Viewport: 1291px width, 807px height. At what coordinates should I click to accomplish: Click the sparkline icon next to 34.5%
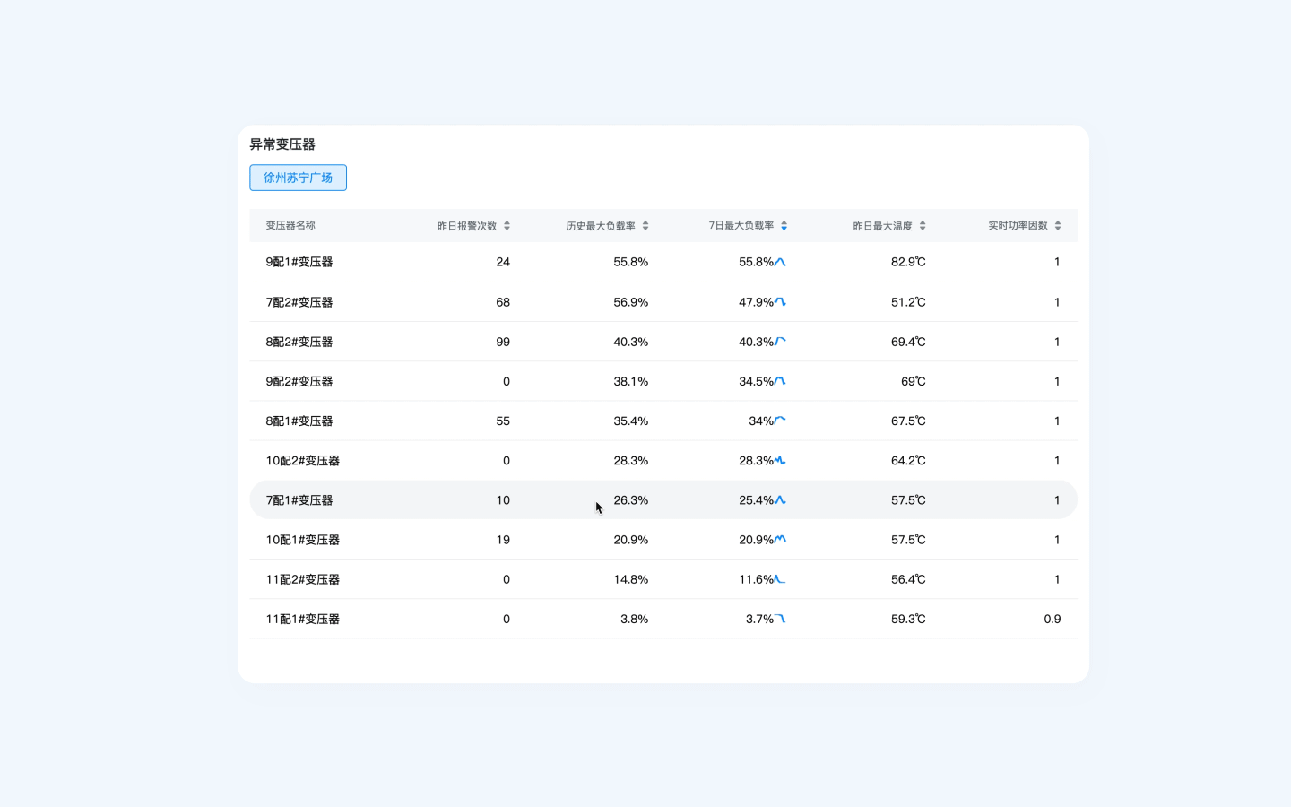(780, 381)
